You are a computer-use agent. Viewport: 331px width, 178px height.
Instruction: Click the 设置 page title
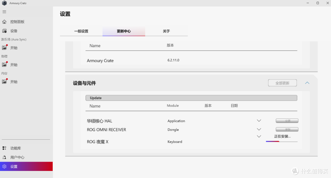point(65,14)
